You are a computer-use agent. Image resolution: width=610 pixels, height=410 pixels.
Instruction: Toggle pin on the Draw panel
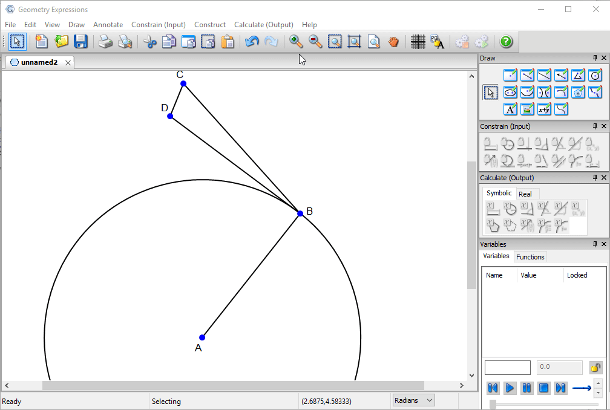tap(595, 58)
